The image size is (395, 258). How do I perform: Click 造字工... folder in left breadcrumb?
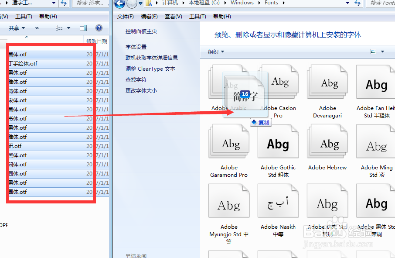[x=22, y=3]
